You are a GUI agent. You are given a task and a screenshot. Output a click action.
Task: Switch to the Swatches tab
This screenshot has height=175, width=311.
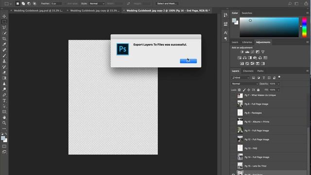click(x=247, y=13)
